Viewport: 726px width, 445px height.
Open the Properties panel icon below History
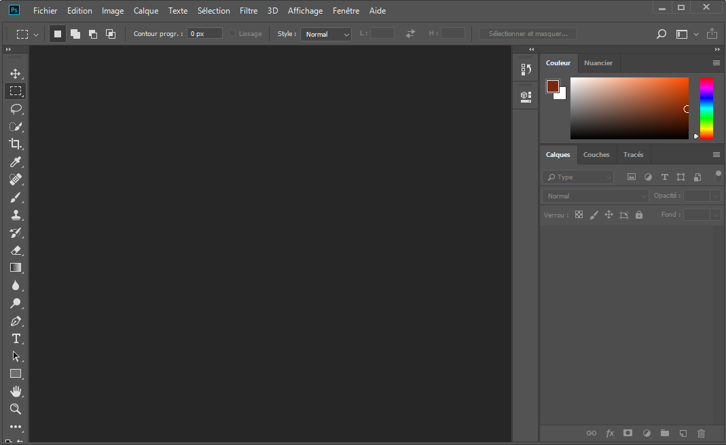coord(526,96)
